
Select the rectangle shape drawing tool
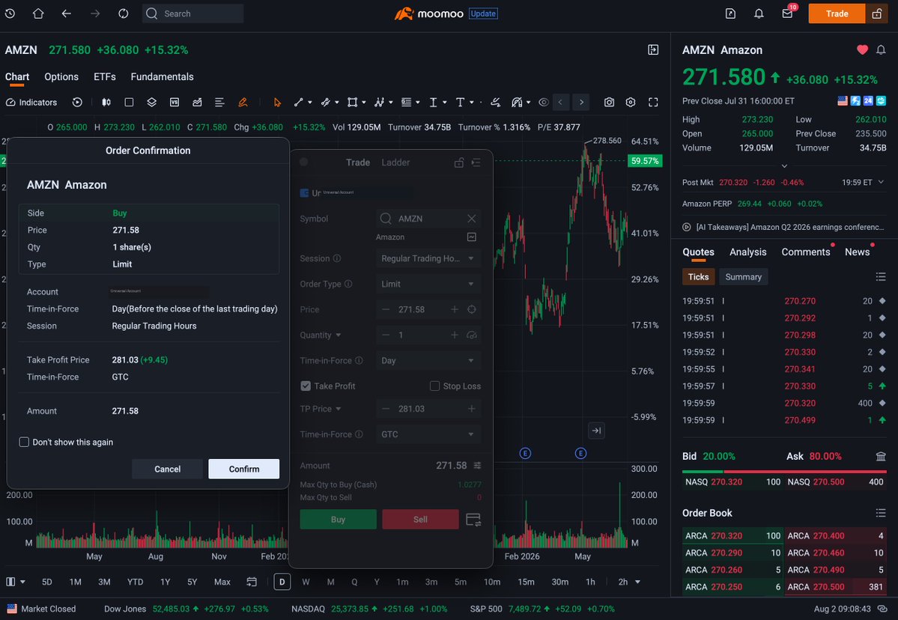[x=352, y=102]
